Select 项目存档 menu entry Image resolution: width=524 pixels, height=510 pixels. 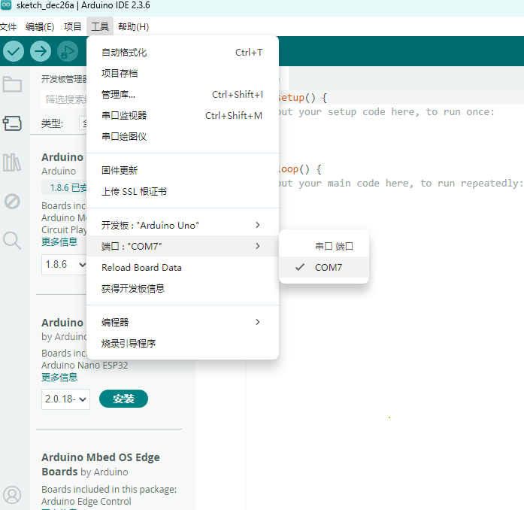click(183, 73)
